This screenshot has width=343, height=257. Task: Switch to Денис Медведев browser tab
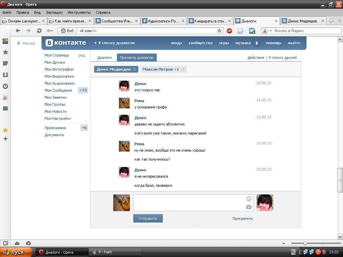303,21
